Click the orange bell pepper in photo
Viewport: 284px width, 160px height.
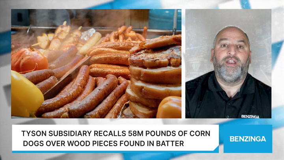coord(169,107)
